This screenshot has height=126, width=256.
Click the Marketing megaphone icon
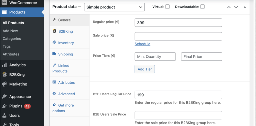(4, 84)
